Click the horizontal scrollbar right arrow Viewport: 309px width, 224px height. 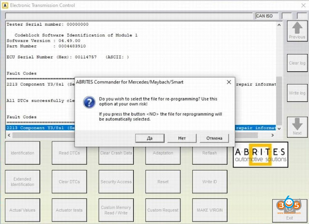[272, 135]
